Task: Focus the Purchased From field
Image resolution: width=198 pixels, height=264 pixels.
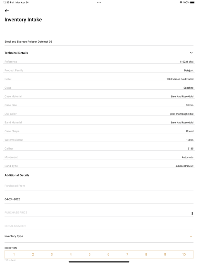Action: tap(99, 186)
